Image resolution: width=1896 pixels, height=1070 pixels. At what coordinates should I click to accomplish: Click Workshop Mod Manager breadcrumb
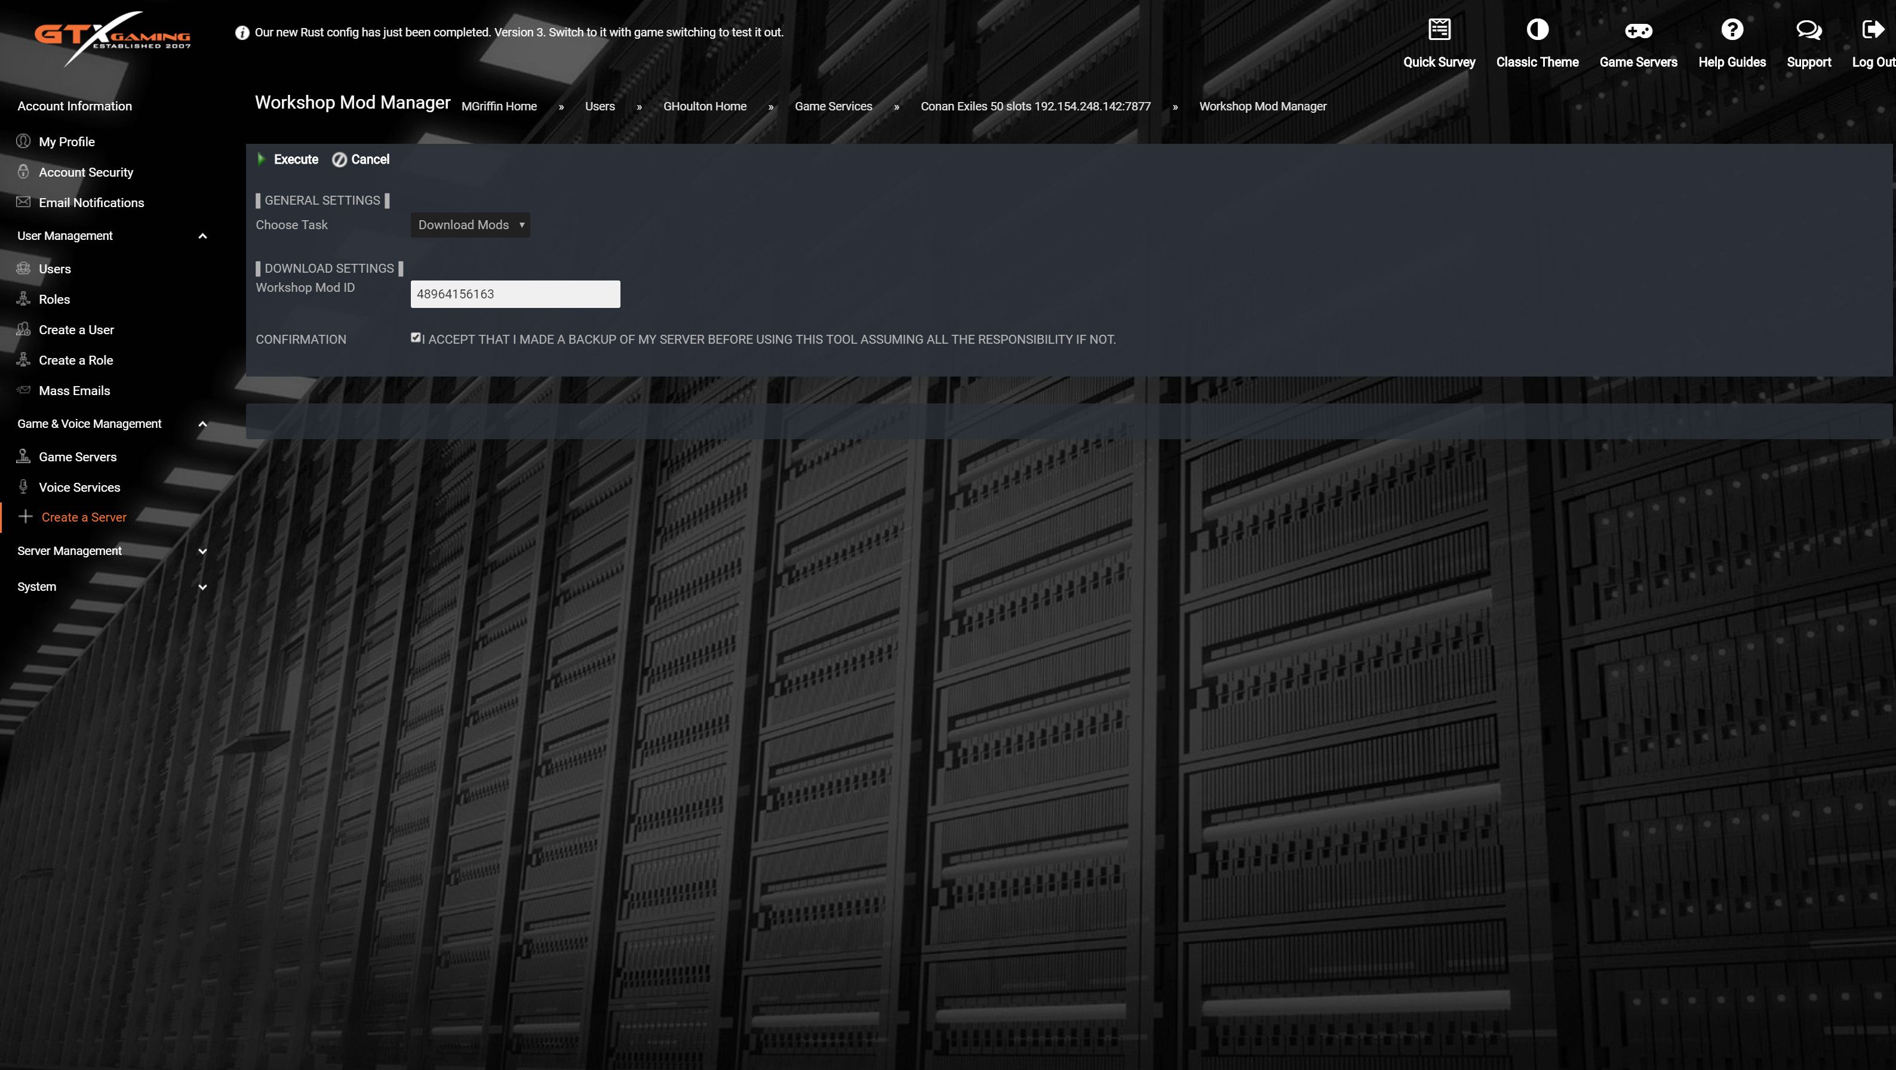tap(1263, 106)
